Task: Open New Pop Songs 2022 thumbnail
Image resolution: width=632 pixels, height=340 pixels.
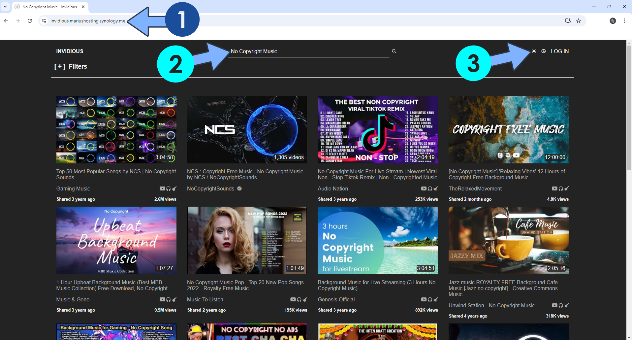Action: point(247,240)
